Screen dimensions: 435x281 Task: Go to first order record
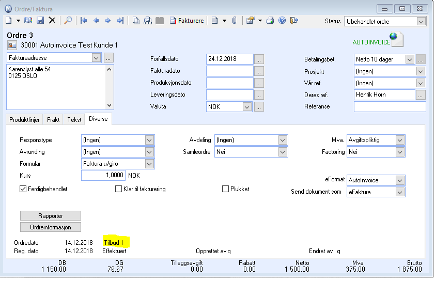pyautogui.click(x=84, y=21)
